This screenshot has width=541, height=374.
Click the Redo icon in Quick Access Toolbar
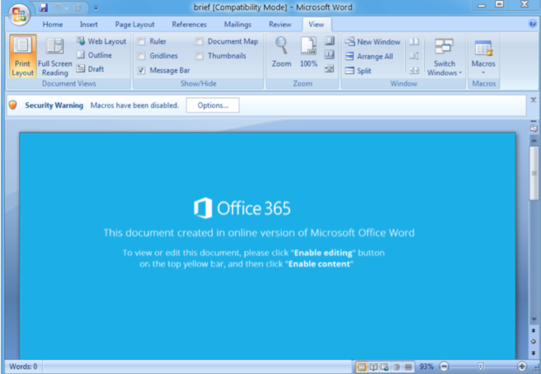(x=77, y=7)
